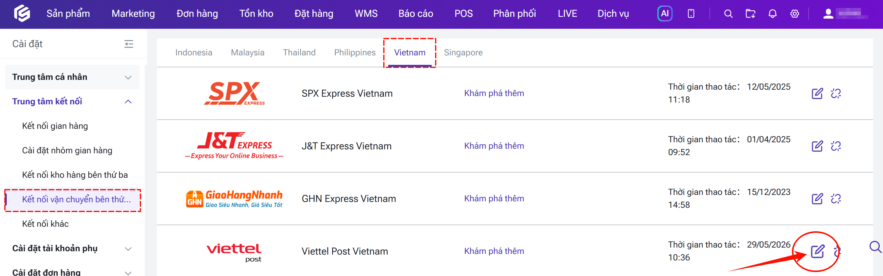Switch to the Thailand tab
The image size is (883, 276).
299,52
